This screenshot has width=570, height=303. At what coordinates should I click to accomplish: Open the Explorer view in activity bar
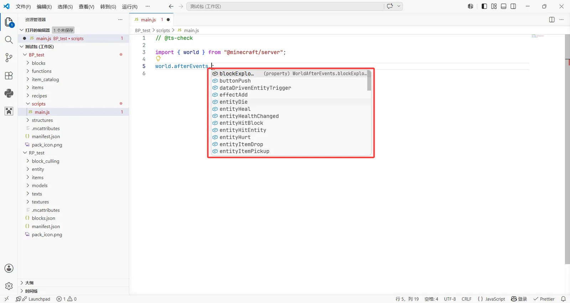[9, 22]
